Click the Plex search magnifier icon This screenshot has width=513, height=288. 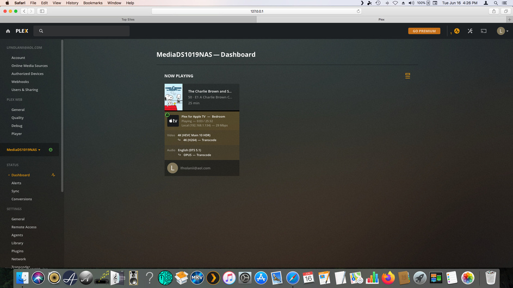coord(41,31)
